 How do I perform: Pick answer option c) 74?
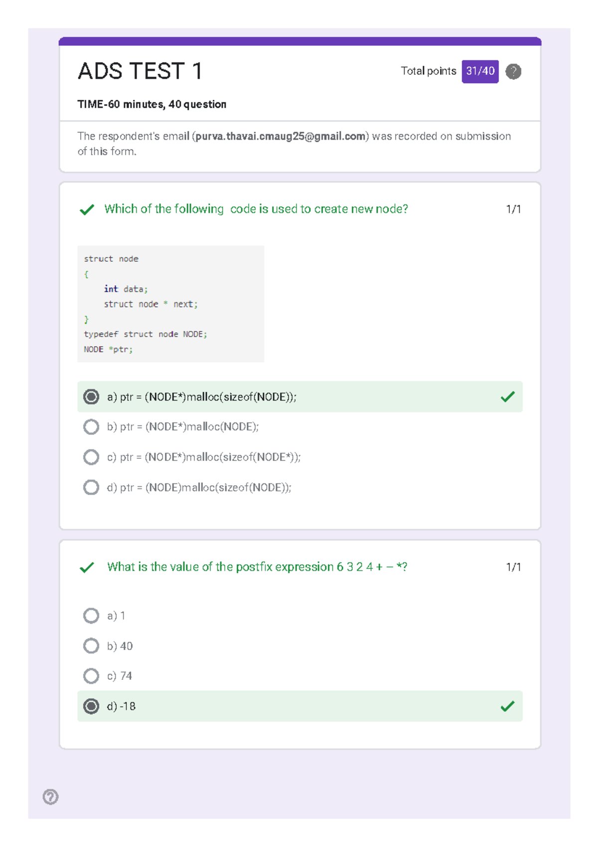point(91,676)
